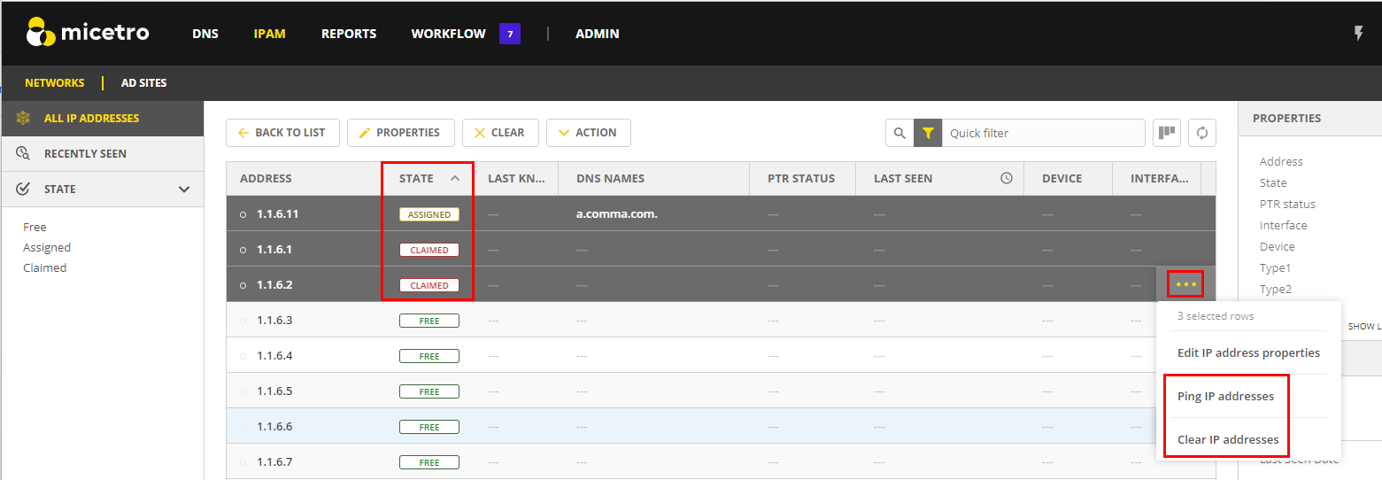The height and width of the screenshot is (480, 1382).
Task: Click the lightning bolt icon in header
Action: click(x=1359, y=34)
